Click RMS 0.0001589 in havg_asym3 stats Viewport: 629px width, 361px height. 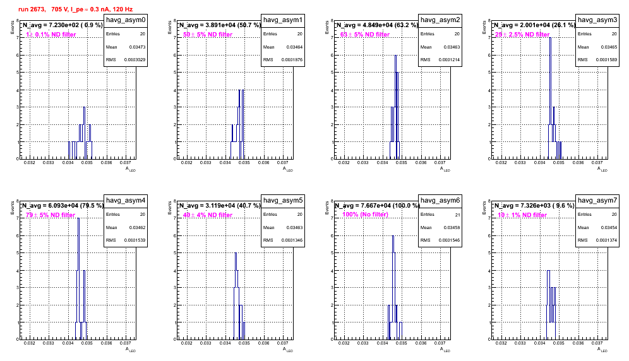point(597,60)
